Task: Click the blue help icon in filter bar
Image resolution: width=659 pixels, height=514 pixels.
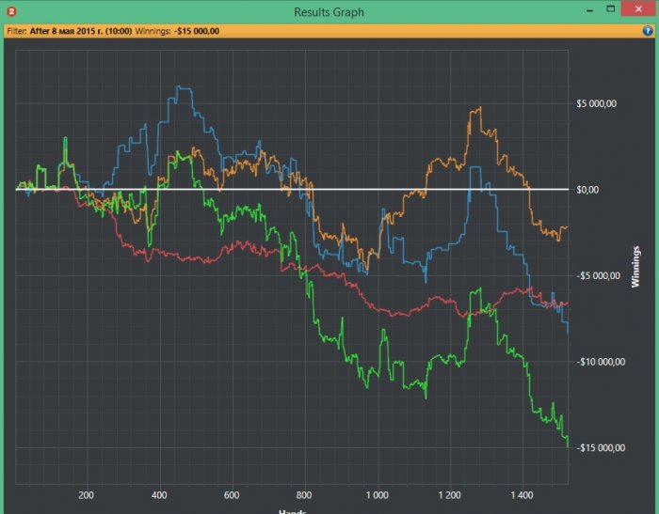Action: coord(648,31)
